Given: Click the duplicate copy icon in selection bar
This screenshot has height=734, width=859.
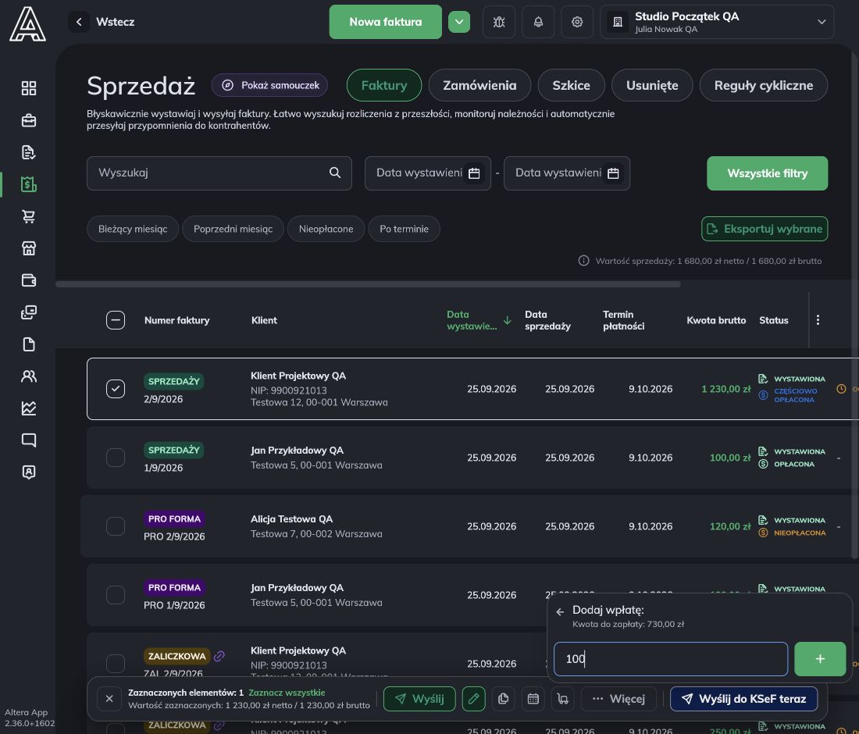Looking at the screenshot, I should coord(504,699).
